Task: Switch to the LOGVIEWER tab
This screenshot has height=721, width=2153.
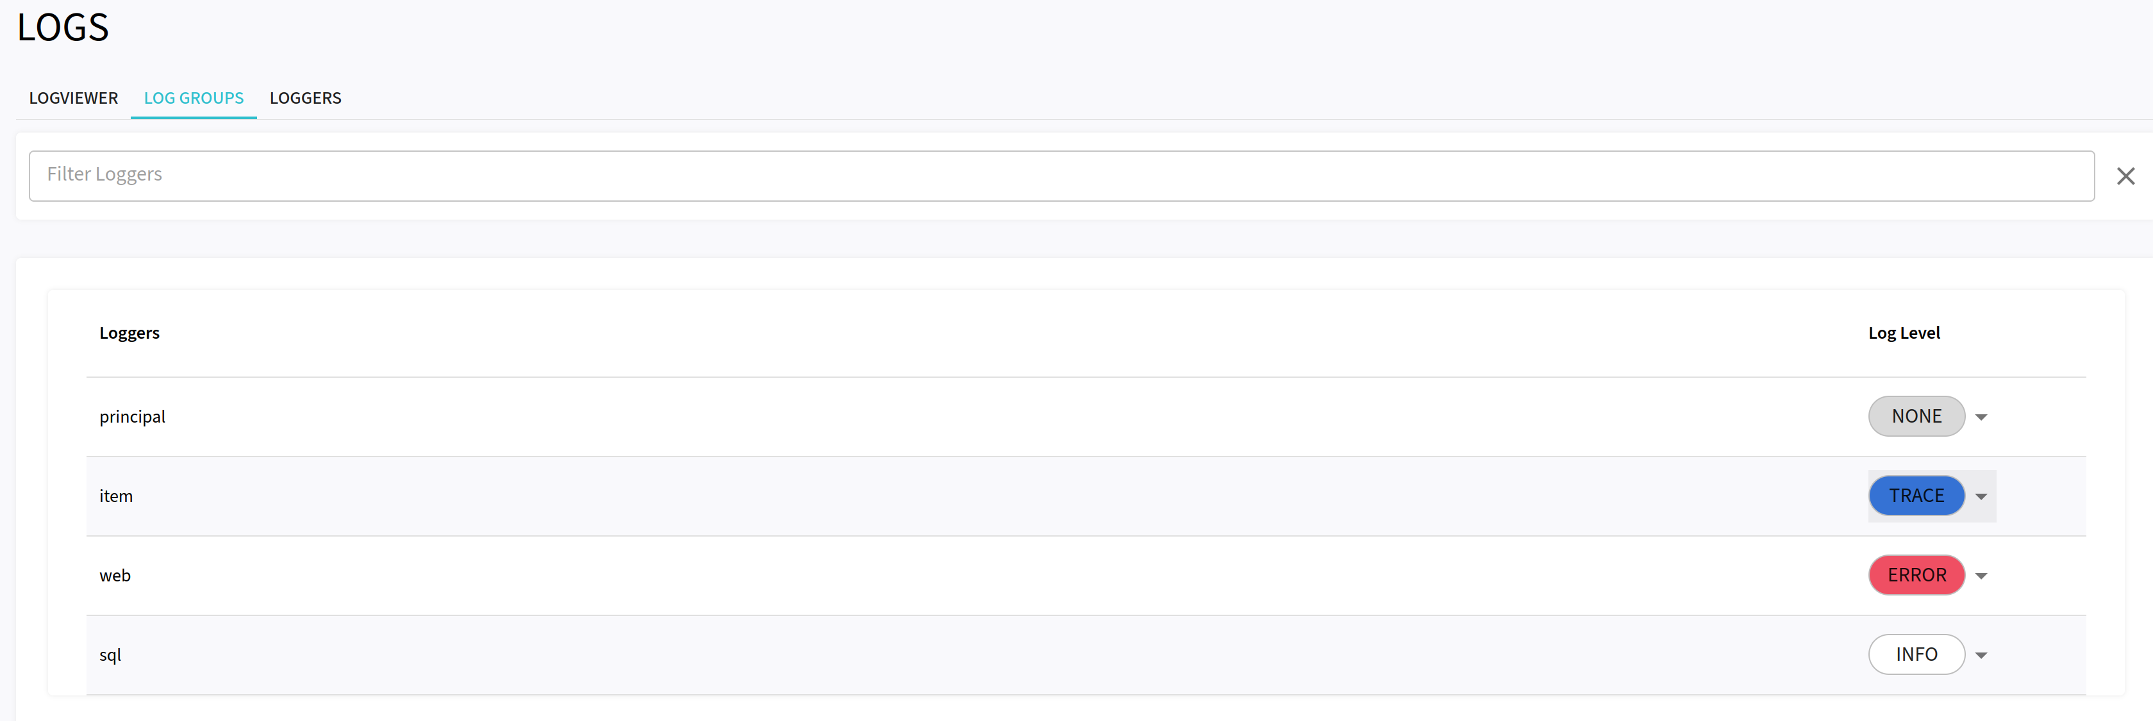Action: [74, 97]
